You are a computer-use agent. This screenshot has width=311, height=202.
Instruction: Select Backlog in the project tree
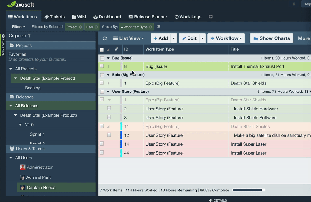point(33,88)
